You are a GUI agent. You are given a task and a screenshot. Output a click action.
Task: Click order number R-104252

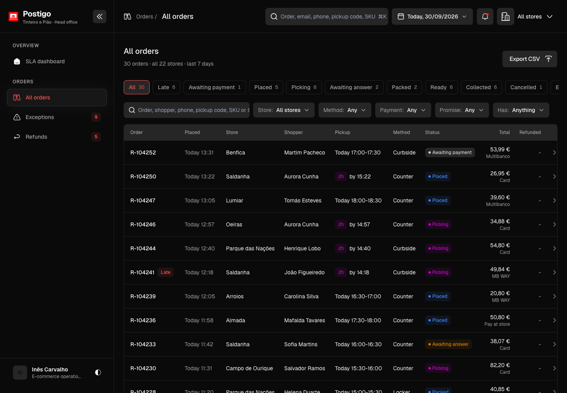pyautogui.click(x=143, y=152)
